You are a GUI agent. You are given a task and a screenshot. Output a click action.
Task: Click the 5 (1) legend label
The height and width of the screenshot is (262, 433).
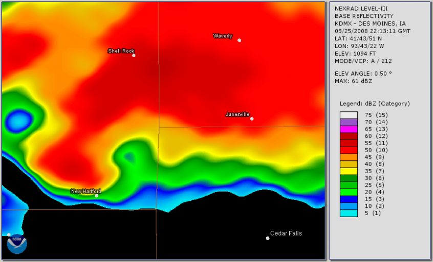pyautogui.click(x=373, y=213)
